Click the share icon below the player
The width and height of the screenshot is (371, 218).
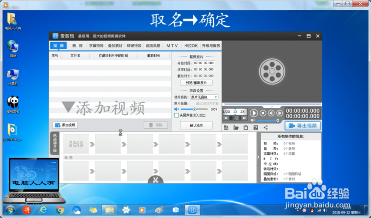pos(266,128)
